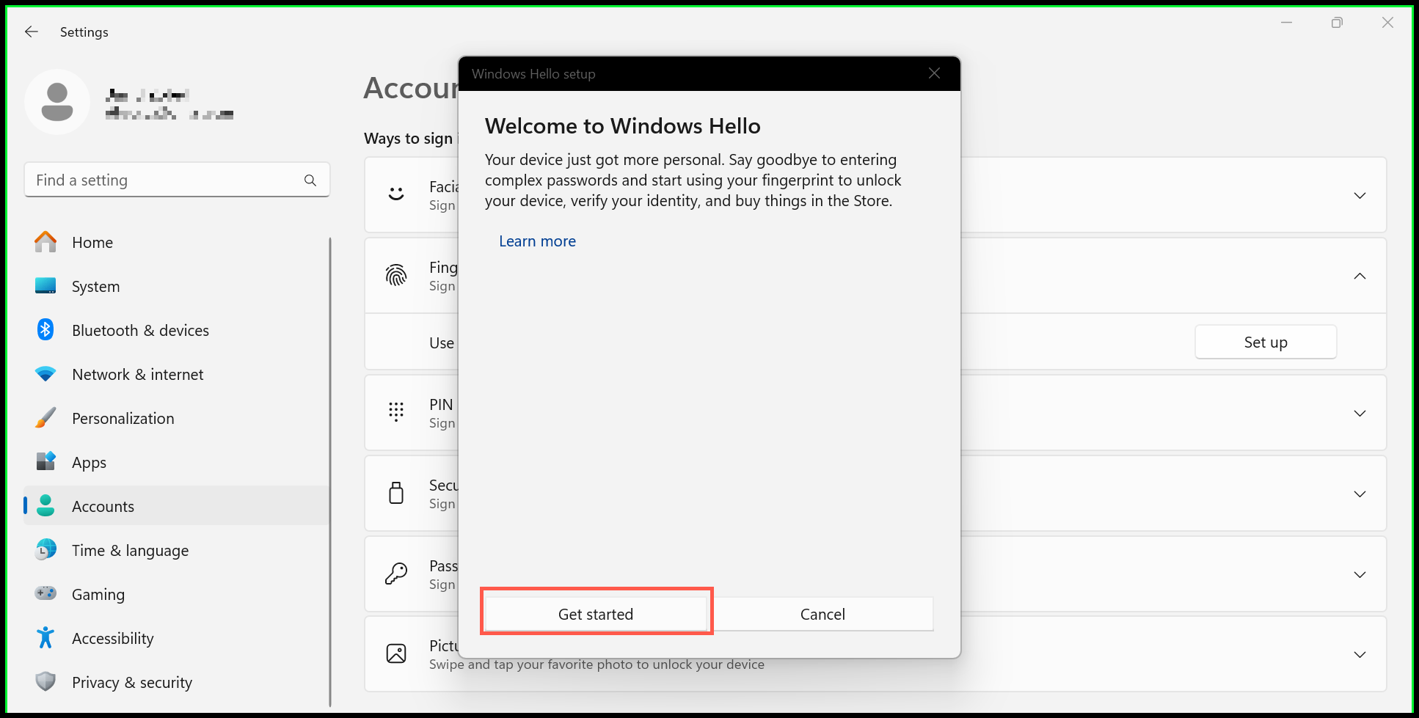The width and height of the screenshot is (1419, 718).
Task: Open Time & language settings
Action: 176,550
